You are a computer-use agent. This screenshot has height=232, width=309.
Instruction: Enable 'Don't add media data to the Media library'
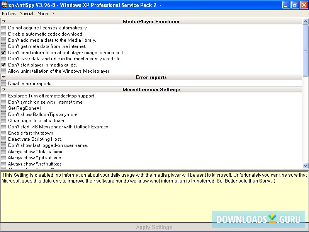coord(3,40)
